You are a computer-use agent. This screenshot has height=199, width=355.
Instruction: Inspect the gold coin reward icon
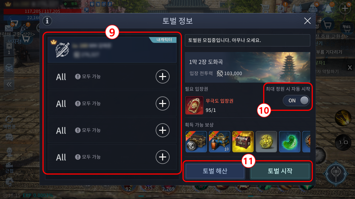coord(266,142)
